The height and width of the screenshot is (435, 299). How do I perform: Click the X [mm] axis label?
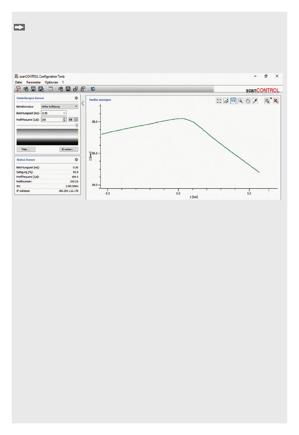194,197
